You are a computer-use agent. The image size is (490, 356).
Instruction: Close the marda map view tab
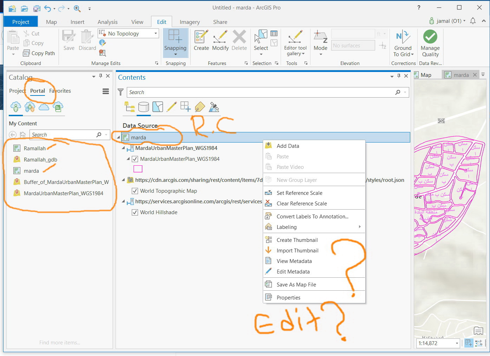[475, 75]
